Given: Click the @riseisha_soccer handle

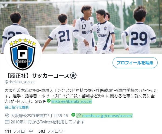Looking at the screenshot, I should [20, 82].
